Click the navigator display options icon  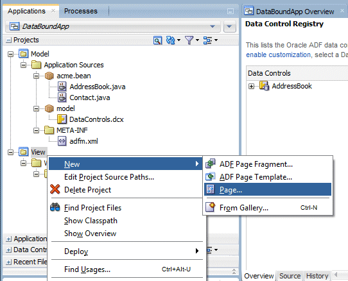[207, 40]
